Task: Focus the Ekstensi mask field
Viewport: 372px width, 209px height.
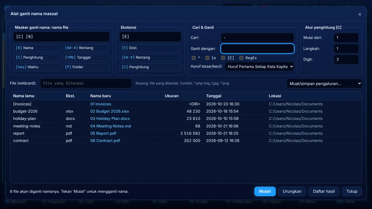Action: (150, 37)
